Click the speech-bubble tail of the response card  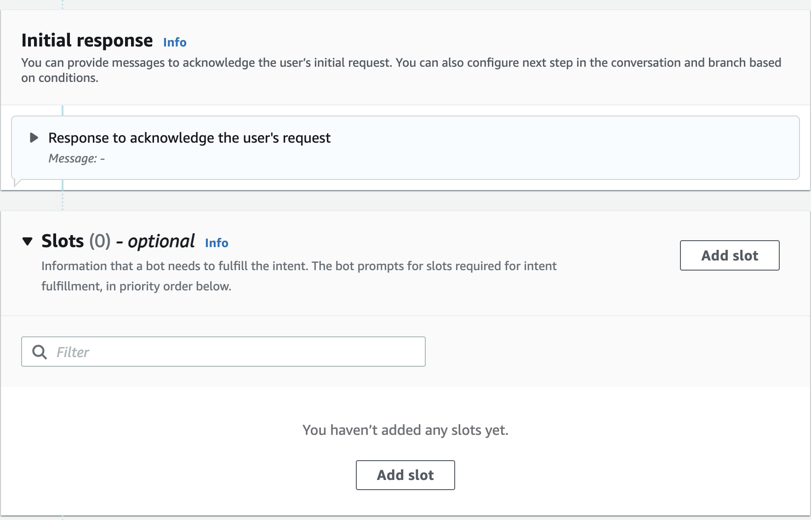[17, 183]
